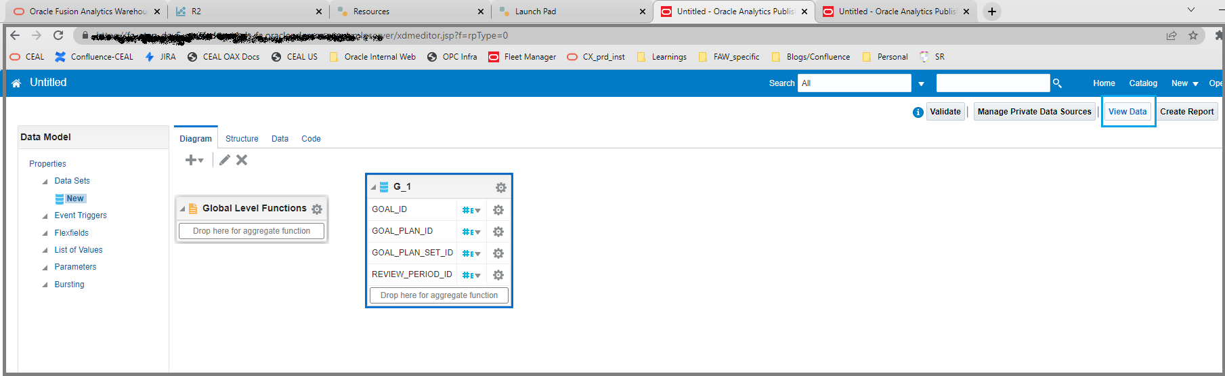Switch to the Launch Pad browser tab
1225x376 pixels.
[x=572, y=12]
